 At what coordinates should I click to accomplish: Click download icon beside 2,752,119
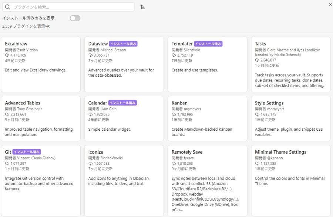(x=174, y=55)
